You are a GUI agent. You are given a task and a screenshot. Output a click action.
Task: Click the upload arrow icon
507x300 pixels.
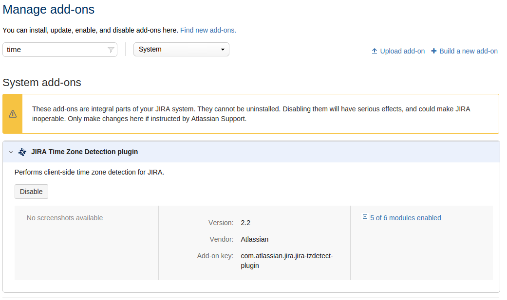click(375, 51)
